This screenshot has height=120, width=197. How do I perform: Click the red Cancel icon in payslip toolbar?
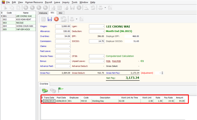tap(56, 19)
